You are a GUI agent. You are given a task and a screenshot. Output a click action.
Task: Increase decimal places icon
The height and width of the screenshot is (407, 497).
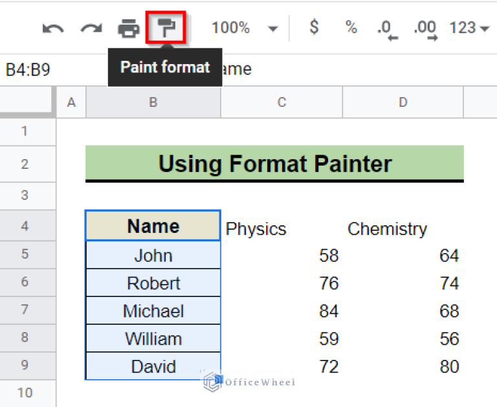tap(425, 28)
